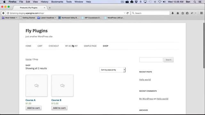This screenshot has width=205, height=115.
Task: Open the Sort by popularity dropdown
Action: tap(112, 70)
